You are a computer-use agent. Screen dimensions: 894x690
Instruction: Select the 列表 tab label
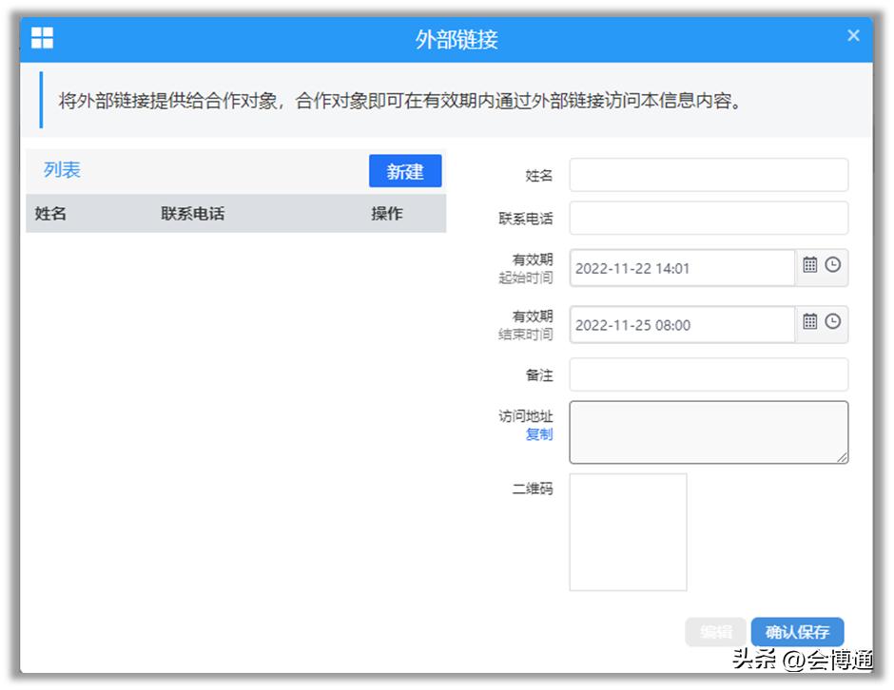(x=61, y=169)
